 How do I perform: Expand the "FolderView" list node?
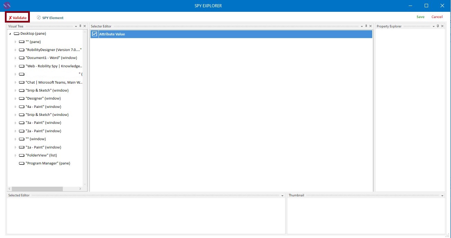tap(15, 155)
